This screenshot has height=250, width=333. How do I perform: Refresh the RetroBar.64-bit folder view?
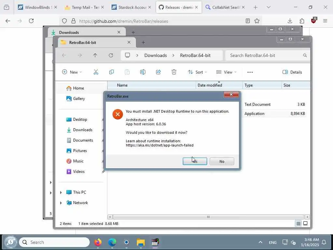point(111,55)
